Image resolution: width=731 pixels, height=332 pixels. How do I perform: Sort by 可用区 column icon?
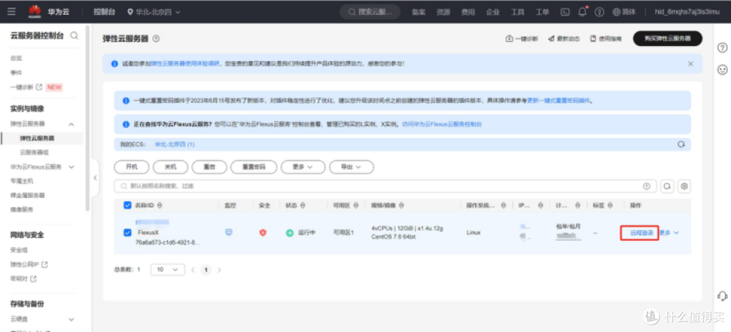[x=356, y=205]
